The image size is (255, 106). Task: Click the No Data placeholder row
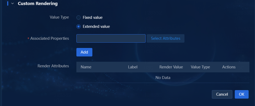click(x=163, y=78)
